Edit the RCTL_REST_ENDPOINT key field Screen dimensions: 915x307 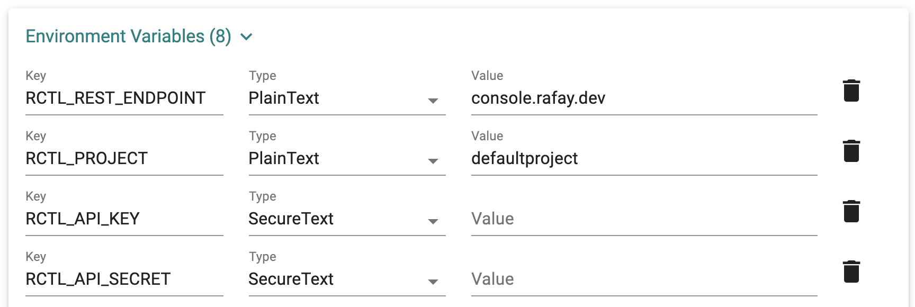point(124,98)
